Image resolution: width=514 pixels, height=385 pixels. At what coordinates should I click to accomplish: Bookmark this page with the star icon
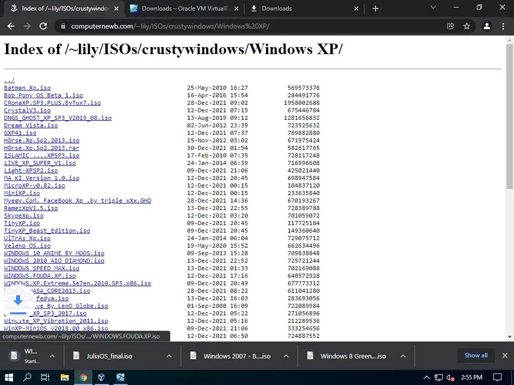click(467, 26)
